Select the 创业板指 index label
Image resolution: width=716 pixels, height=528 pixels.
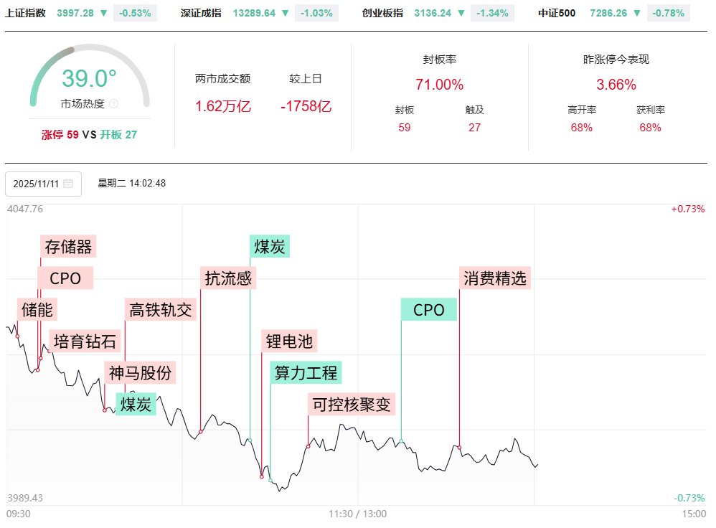(382, 13)
